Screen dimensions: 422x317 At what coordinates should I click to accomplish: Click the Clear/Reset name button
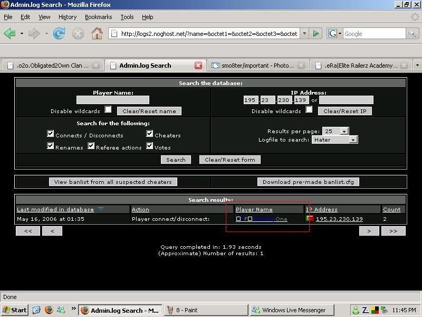point(149,111)
